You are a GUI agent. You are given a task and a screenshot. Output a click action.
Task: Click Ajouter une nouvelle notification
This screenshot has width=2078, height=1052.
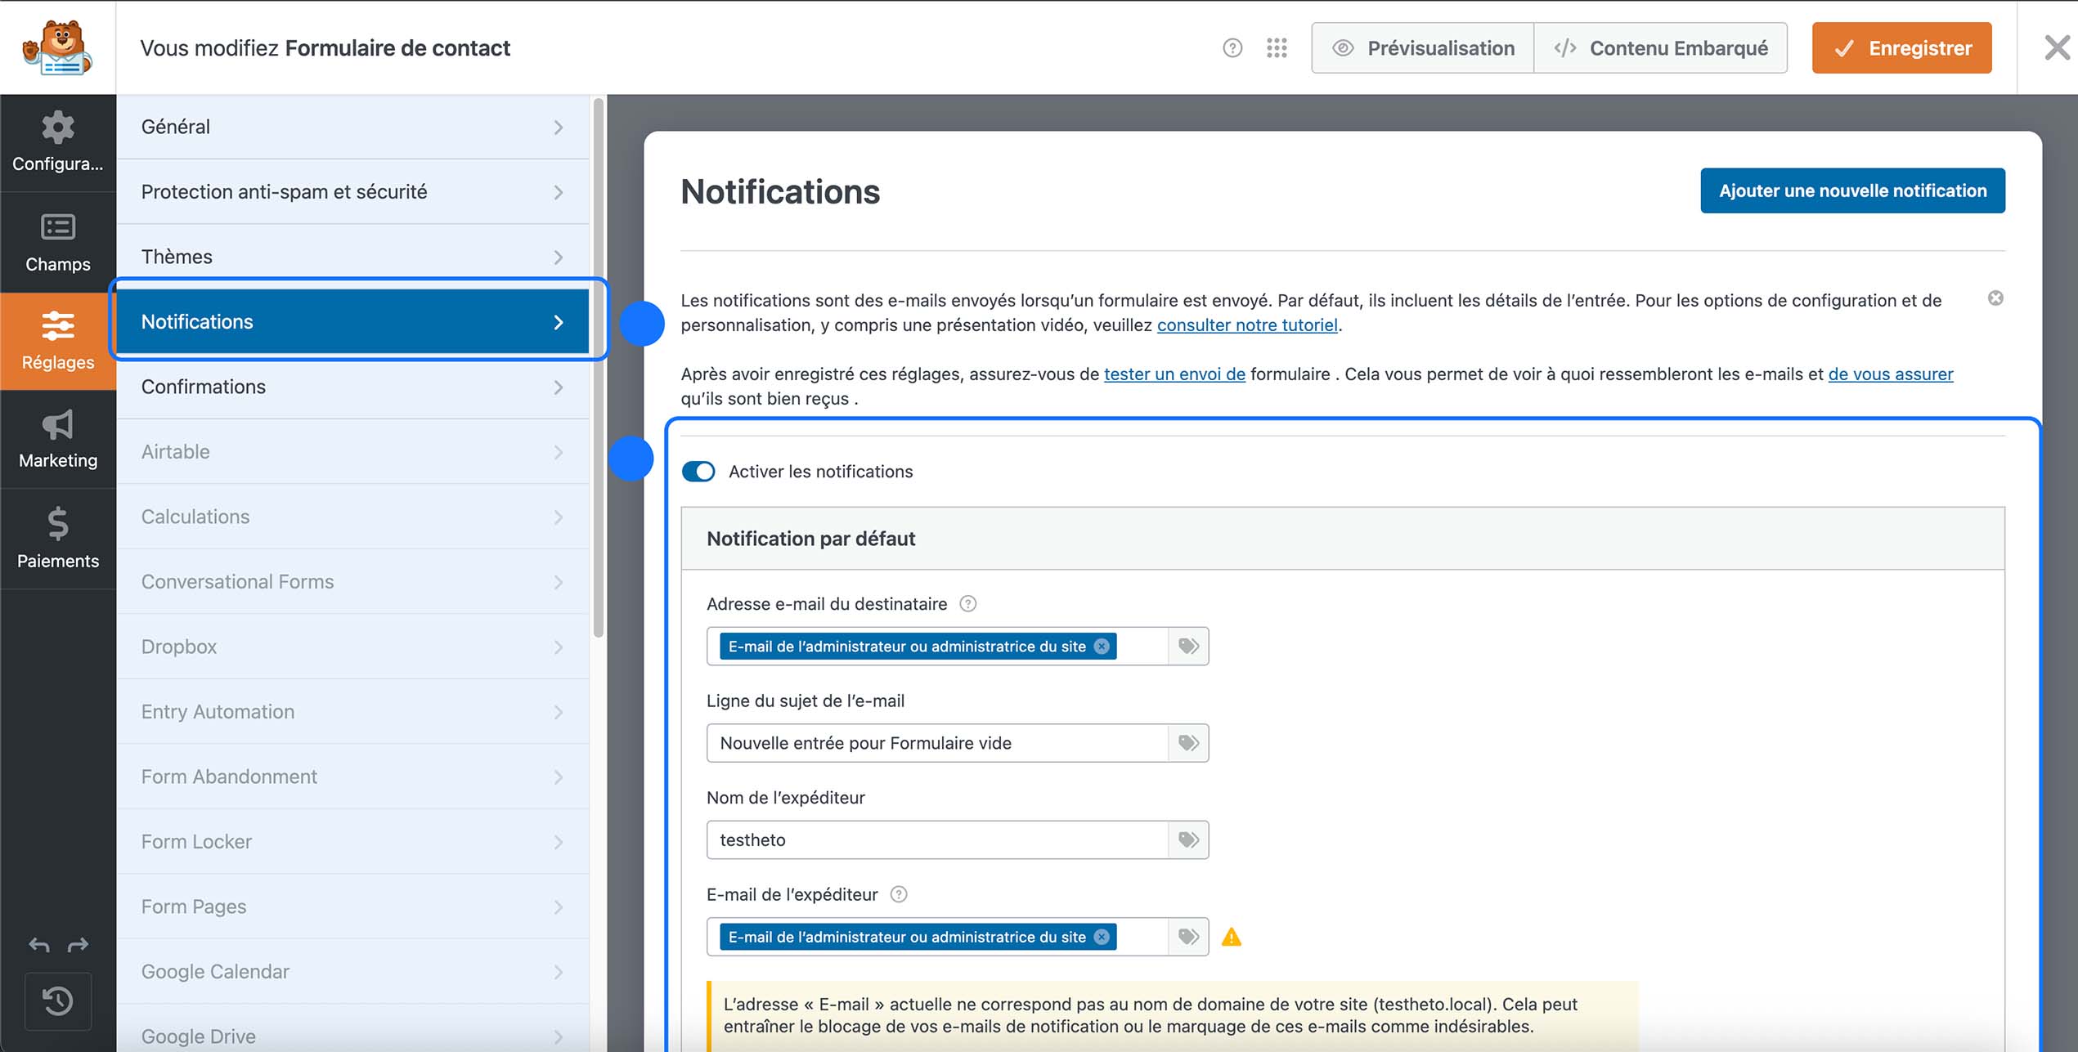tap(1851, 190)
